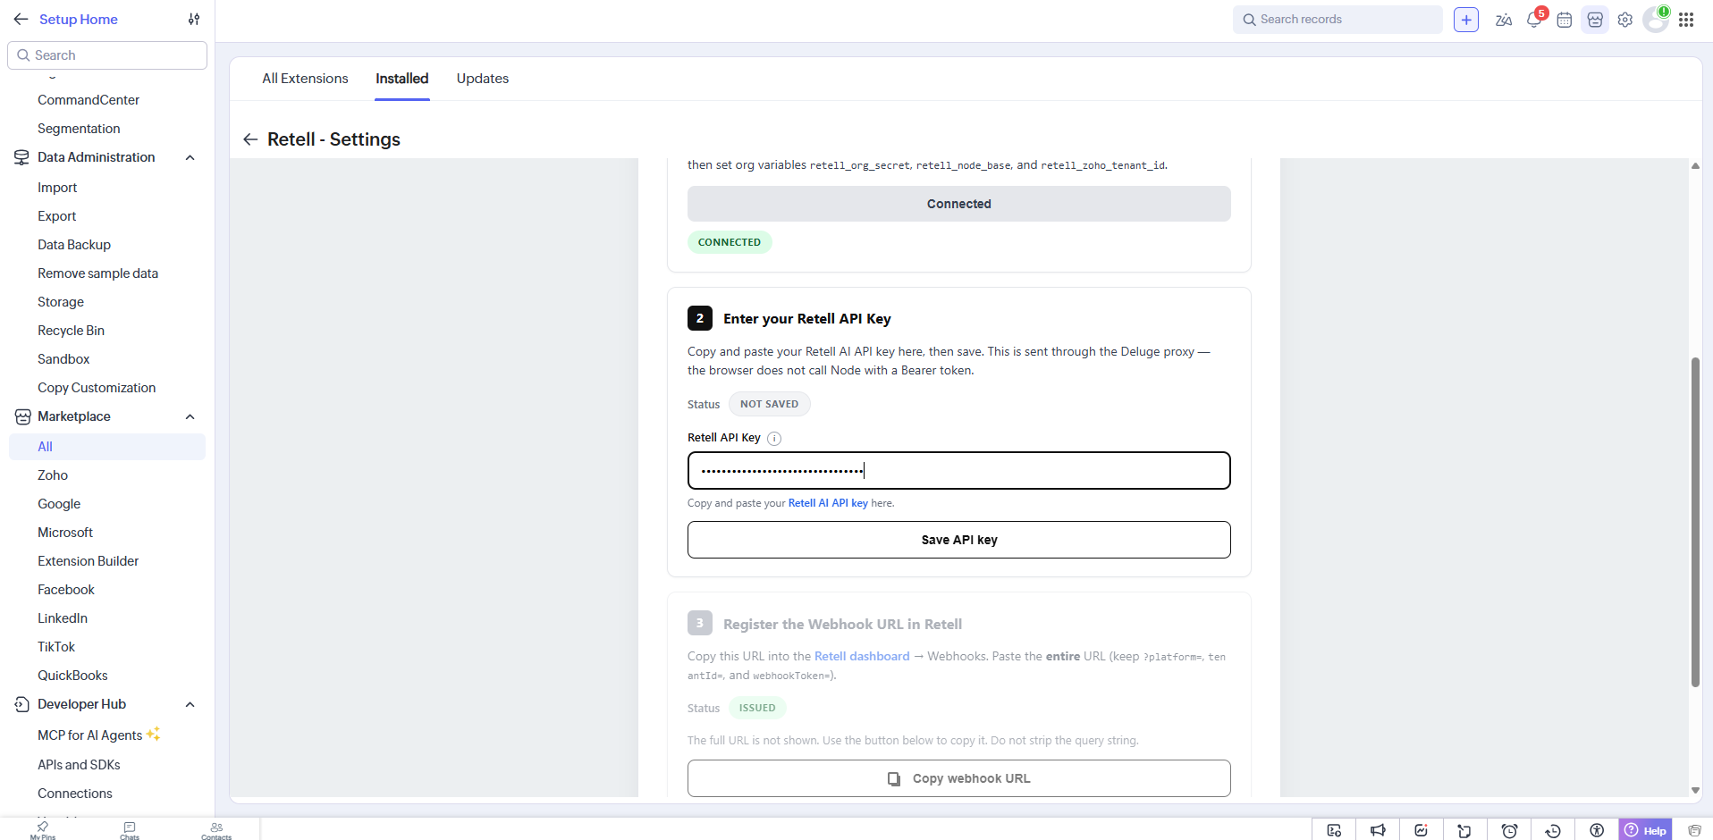Click the Copy webhook URL button

tap(958, 778)
